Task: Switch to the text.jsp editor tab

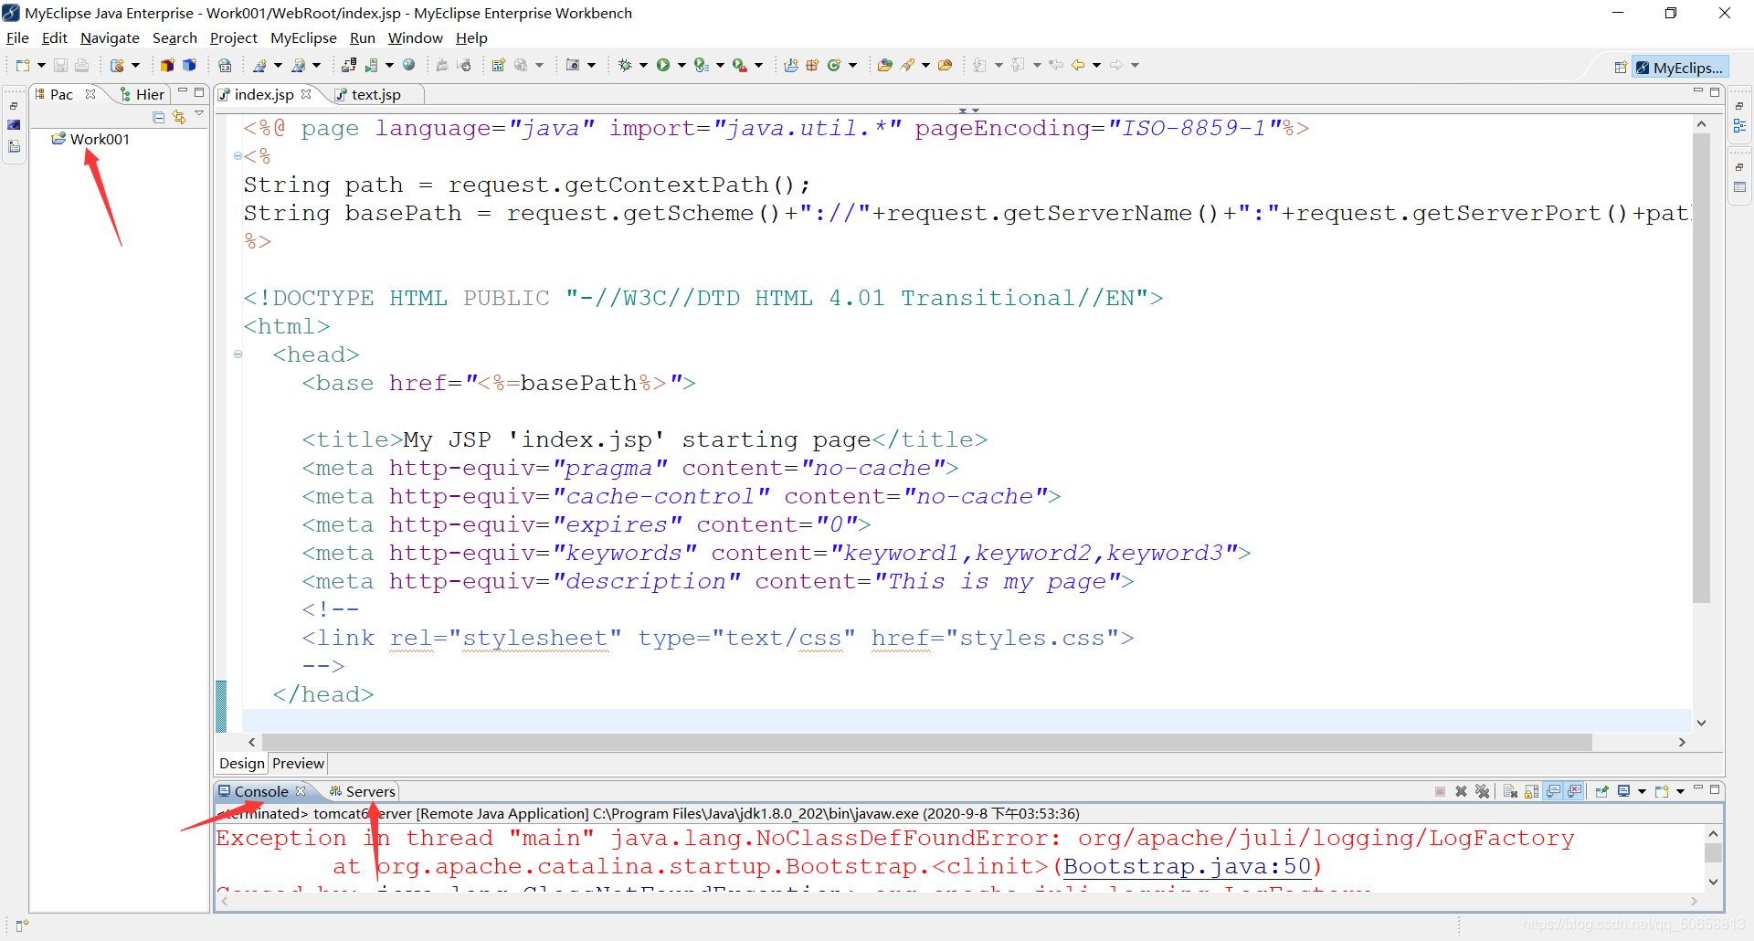Action: [375, 94]
